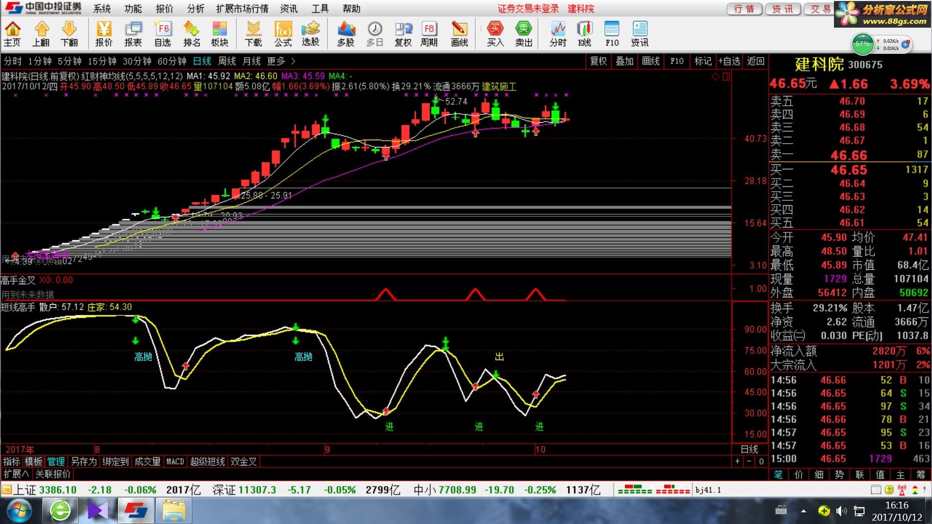Switch sub-chart to 成交量 volume
The height and width of the screenshot is (524, 932).
(147, 461)
